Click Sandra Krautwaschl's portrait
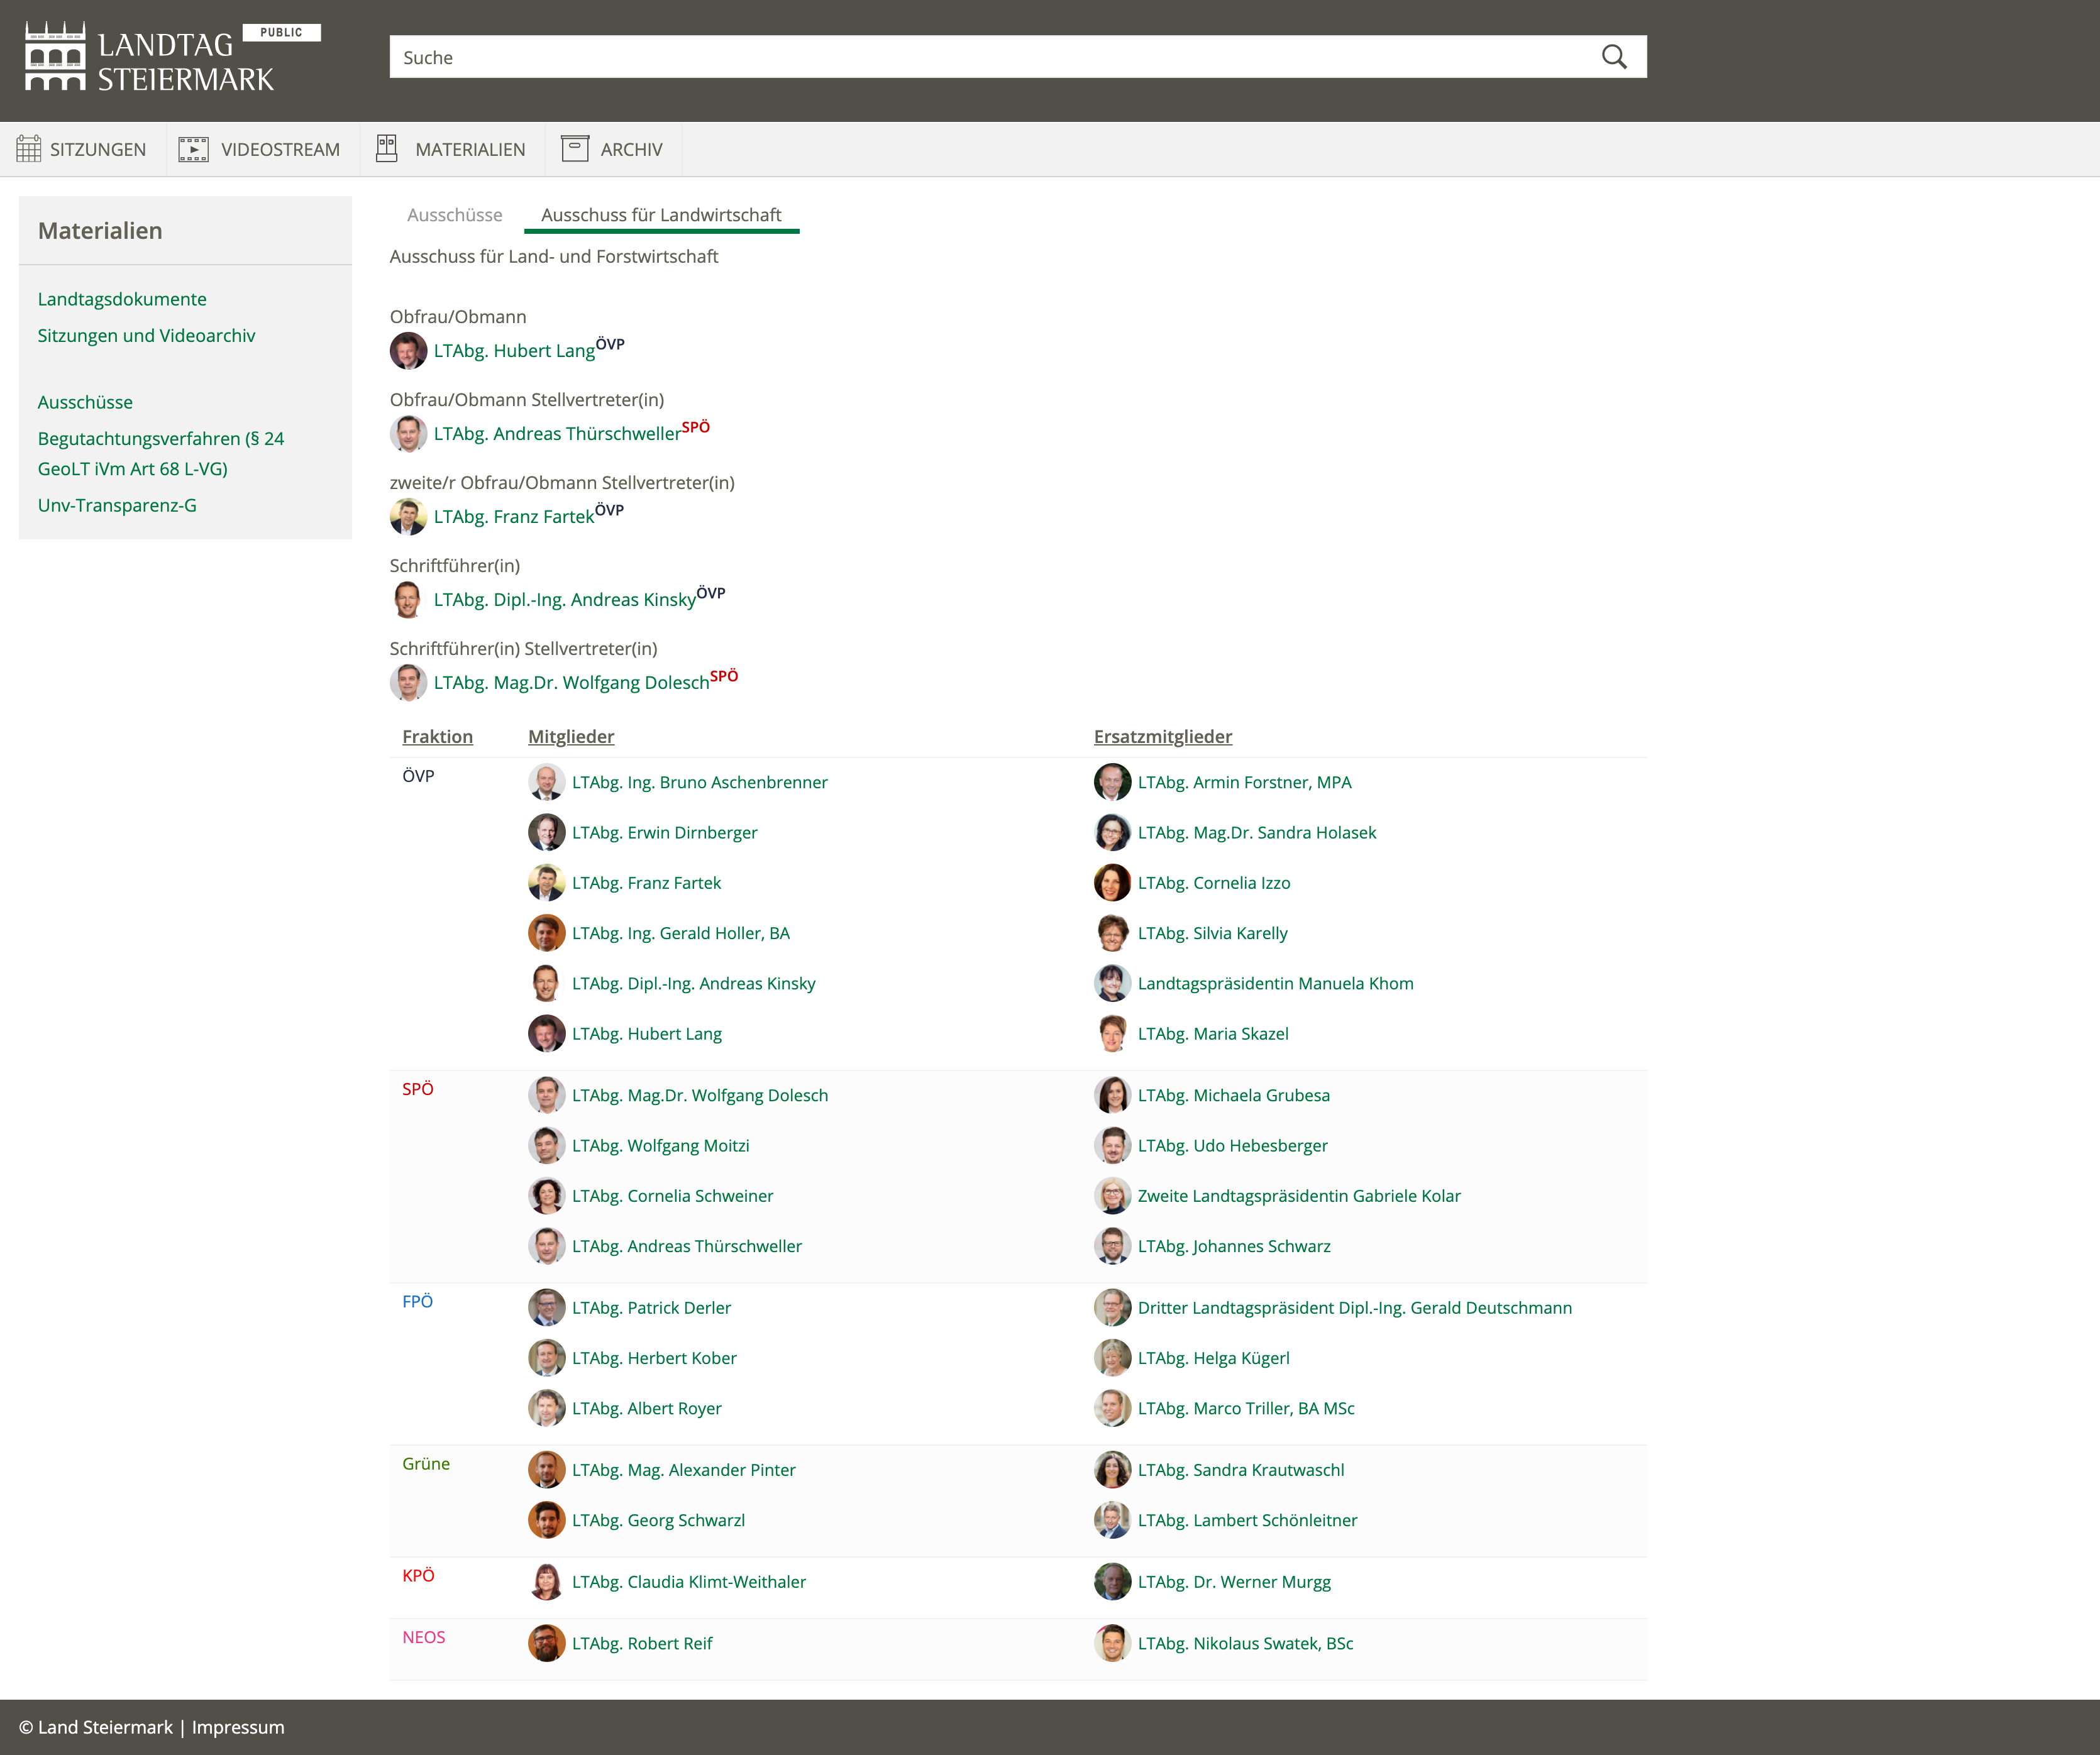 pos(1112,1470)
